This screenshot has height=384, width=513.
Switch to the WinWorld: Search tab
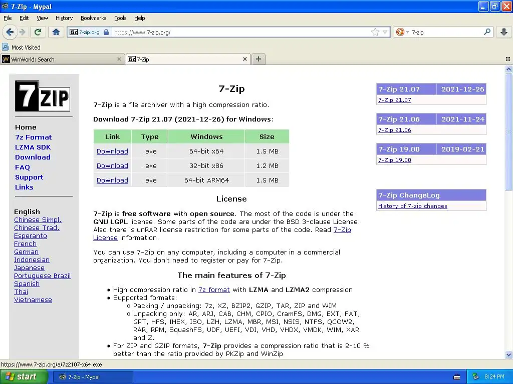click(x=62, y=59)
